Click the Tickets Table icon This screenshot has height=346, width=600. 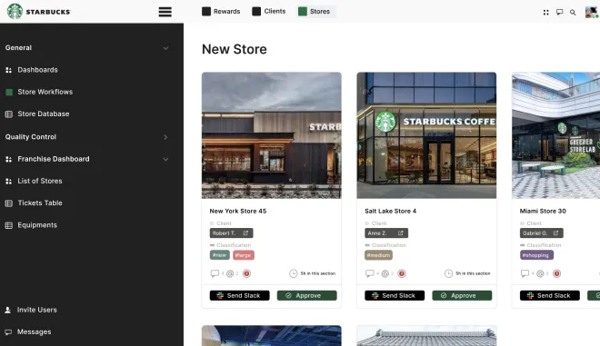(x=9, y=203)
